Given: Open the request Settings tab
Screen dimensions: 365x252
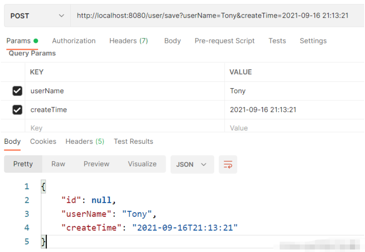Looking at the screenshot, I should point(313,41).
